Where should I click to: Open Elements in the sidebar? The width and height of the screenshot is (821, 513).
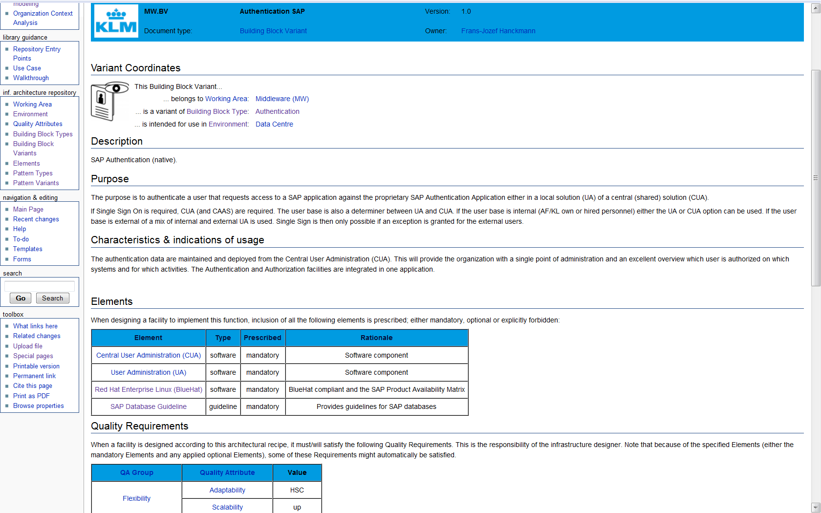click(x=26, y=164)
